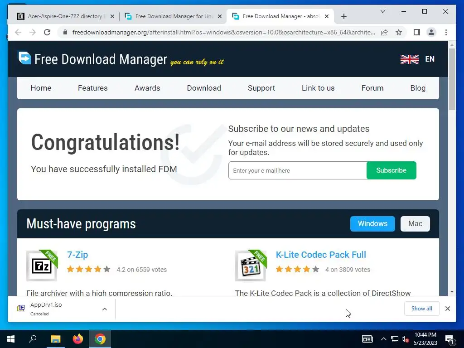
Task: Open Firefox from the taskbar
Action: [78, 339]
